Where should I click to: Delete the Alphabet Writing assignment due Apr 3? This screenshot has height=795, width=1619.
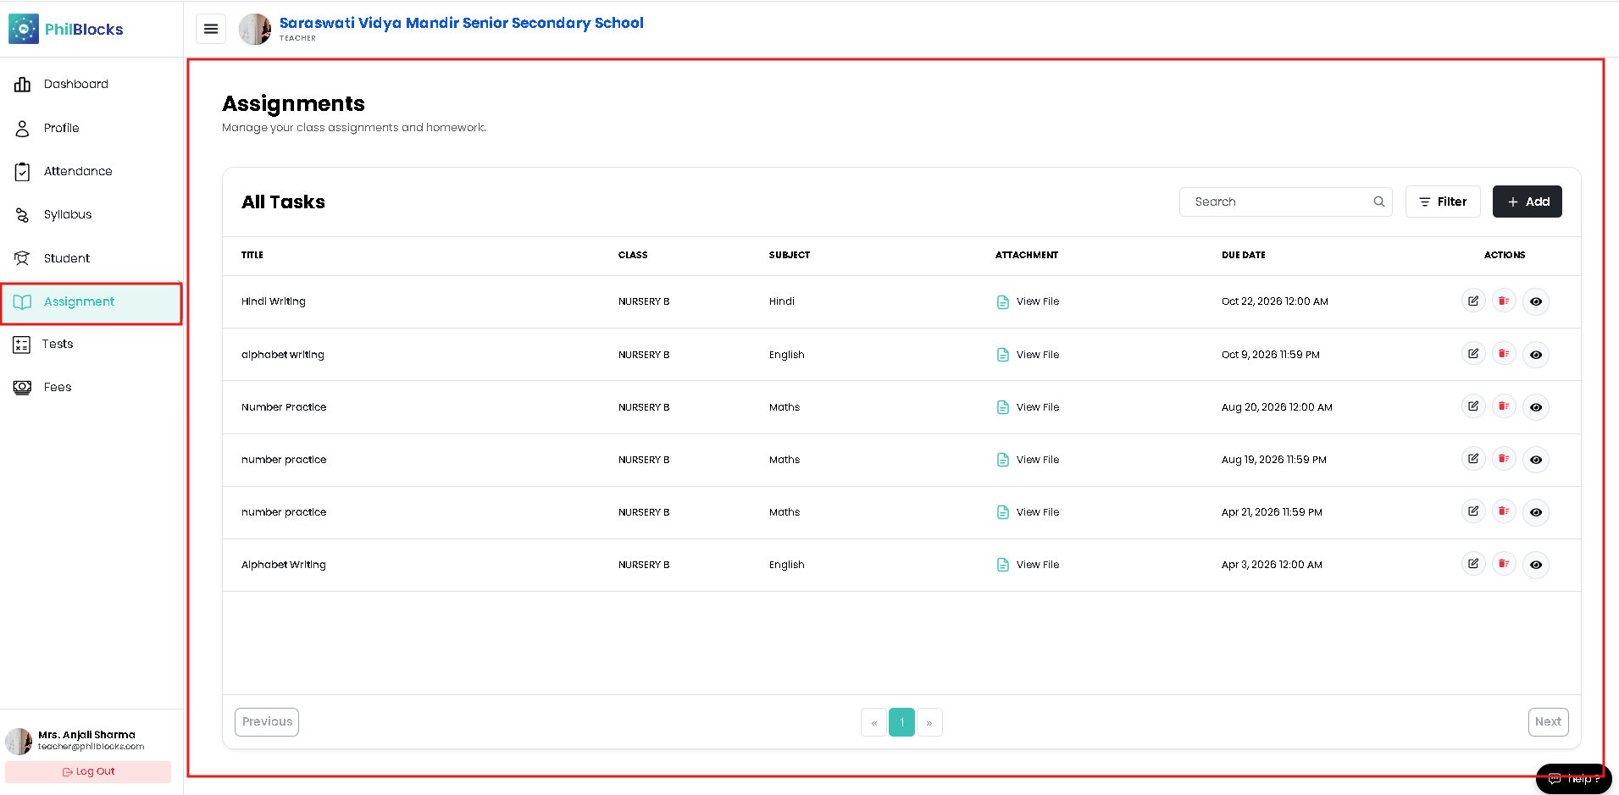click(x=1504, y=564)
